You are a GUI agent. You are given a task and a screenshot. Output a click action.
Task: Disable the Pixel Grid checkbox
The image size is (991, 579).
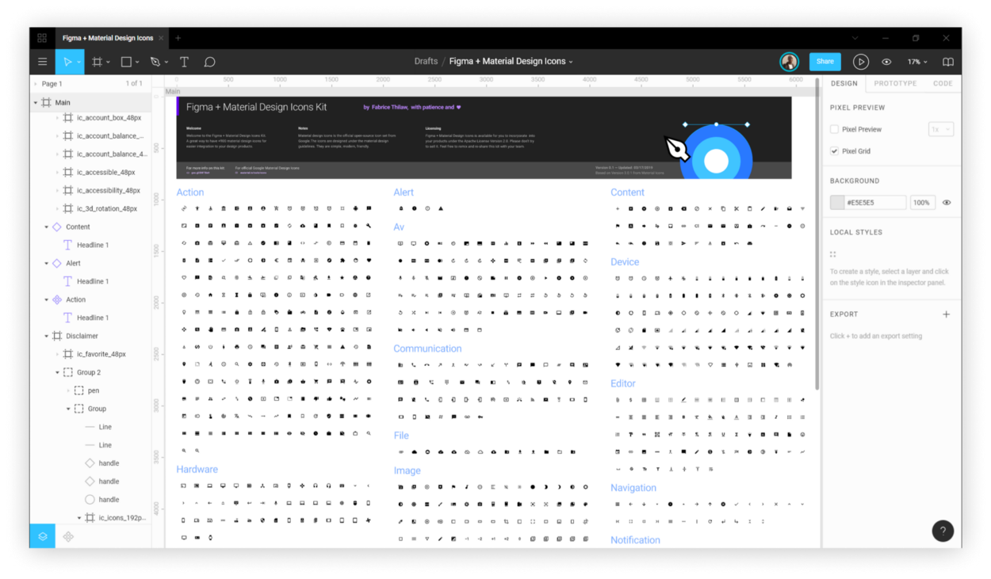(x=835, y=150)
